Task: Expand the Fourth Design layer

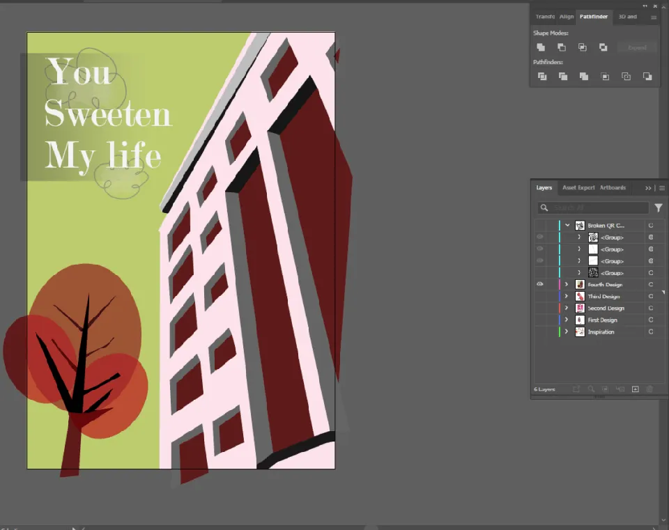Action: pyautogui.click(x=567, y=284)
